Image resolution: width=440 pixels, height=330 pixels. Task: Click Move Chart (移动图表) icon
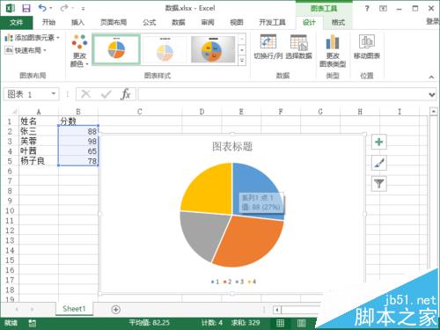coord(367,47)
